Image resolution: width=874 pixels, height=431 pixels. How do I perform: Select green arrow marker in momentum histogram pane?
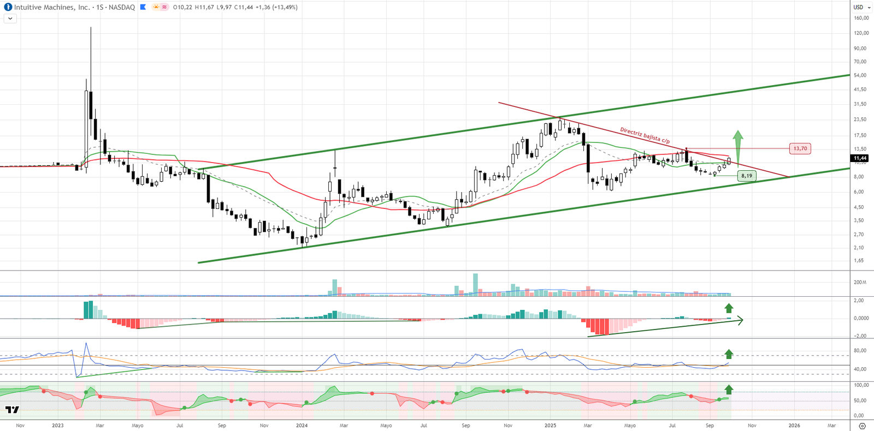(729, 308)
